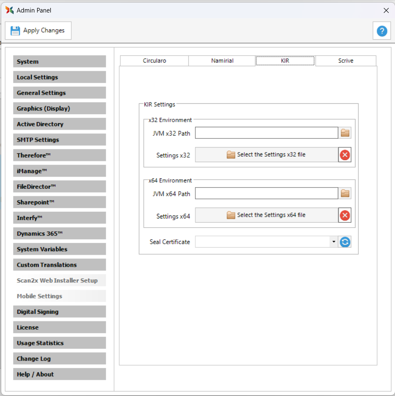Screen dimensions: 395x396
Task: Switch to the Namirial tab
Action: [x=222, y=61]
